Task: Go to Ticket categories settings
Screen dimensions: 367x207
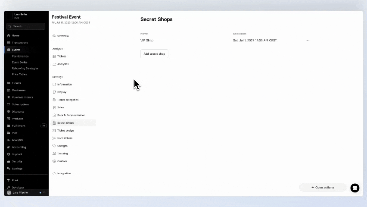Action: point(68,100)
